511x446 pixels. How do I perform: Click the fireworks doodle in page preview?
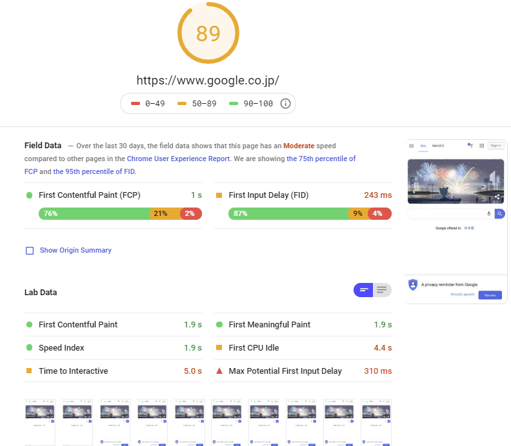tap(456, 181)
